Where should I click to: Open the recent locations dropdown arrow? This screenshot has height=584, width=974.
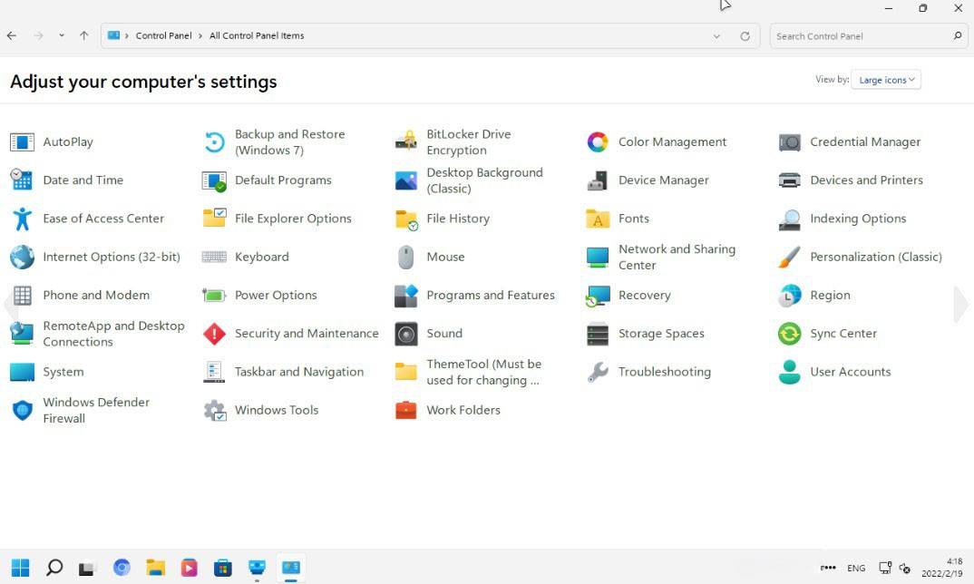(x=62, y=35)
